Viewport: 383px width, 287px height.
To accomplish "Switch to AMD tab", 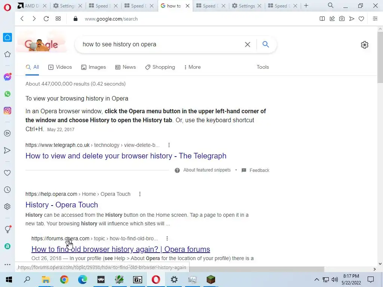I will [x=28, y=6].
